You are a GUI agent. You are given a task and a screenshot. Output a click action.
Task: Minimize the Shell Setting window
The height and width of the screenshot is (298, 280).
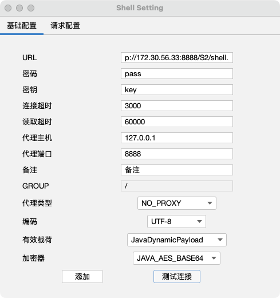tap(19, 8)
